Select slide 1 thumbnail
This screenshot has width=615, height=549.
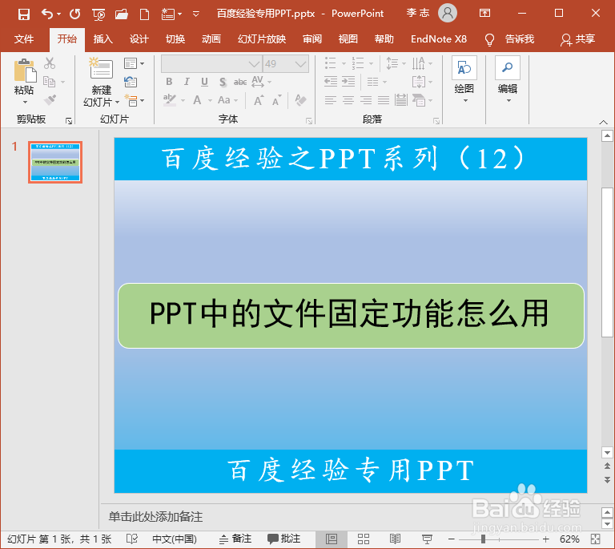pyautogui.click(x=55, y=162)
